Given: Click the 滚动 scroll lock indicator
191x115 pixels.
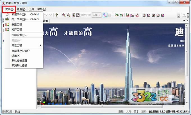Looking at the screenshot, I should [x=144, y=111].
